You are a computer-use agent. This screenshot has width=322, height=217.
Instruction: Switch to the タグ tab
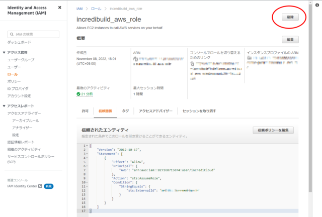tap(125, 111)
